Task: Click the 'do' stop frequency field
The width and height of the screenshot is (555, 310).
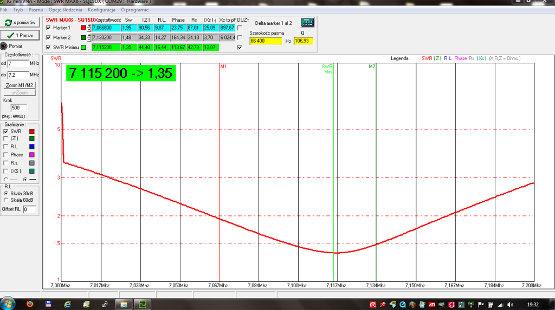Action: [x=18, y=75]
